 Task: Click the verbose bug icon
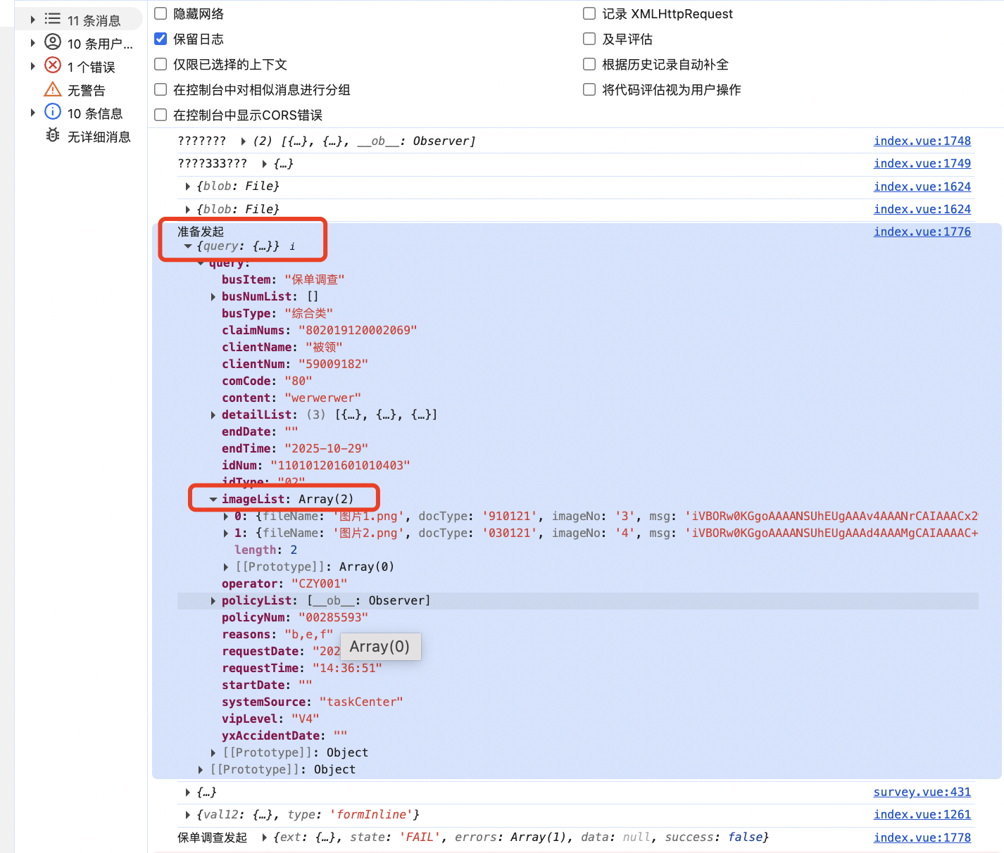pos(53,135)
